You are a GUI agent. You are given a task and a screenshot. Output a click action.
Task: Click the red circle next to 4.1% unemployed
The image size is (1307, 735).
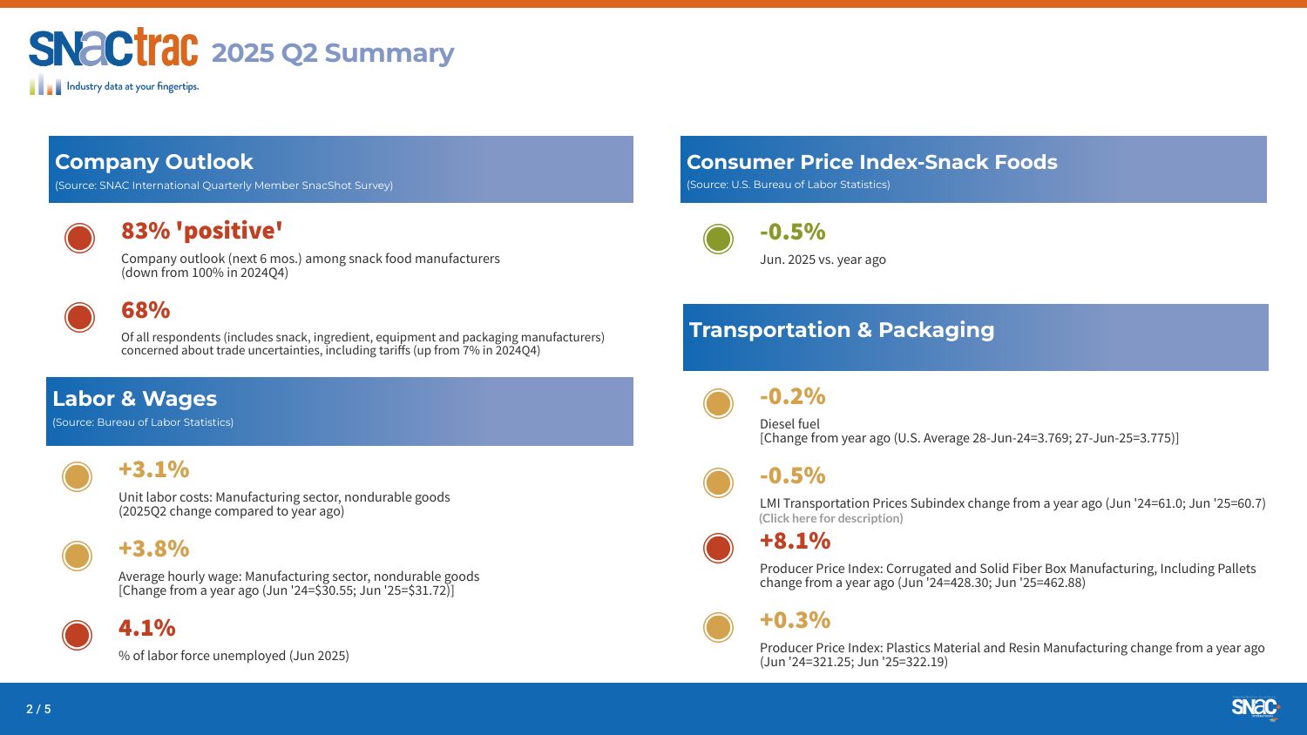[x=77, y=635]
